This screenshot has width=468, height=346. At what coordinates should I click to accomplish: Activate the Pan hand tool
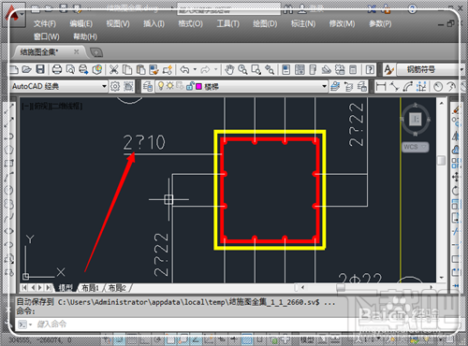tap(229, 69)
